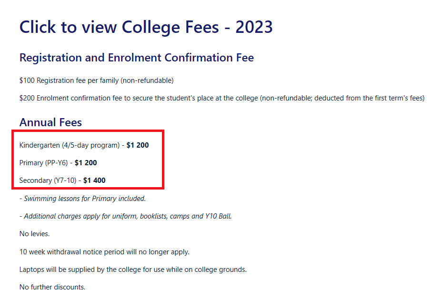This screenshot has height=300, width=442.
Task: Click the bold $1 400 Secondary fee amount
Action: pos(94,180)
